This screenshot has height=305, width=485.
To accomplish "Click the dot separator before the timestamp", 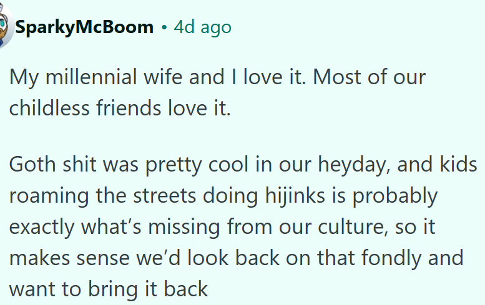I will (164, 28).
